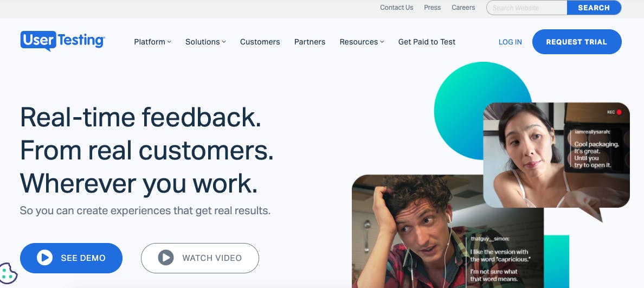Follow the Contact Us link

pos(396,8)
